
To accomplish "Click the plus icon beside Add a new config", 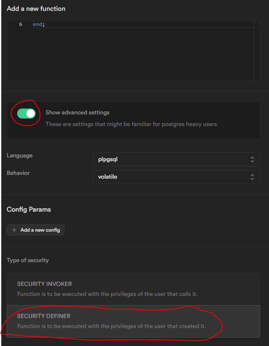I will (x=14, y=230).
